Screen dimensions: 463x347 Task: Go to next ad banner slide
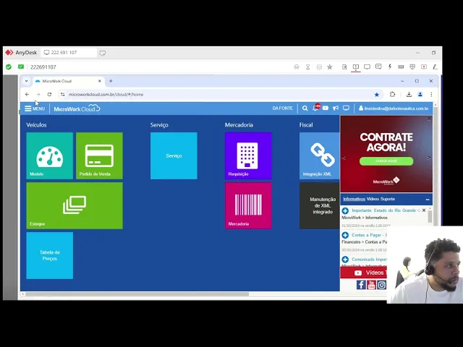pos(429,158)
